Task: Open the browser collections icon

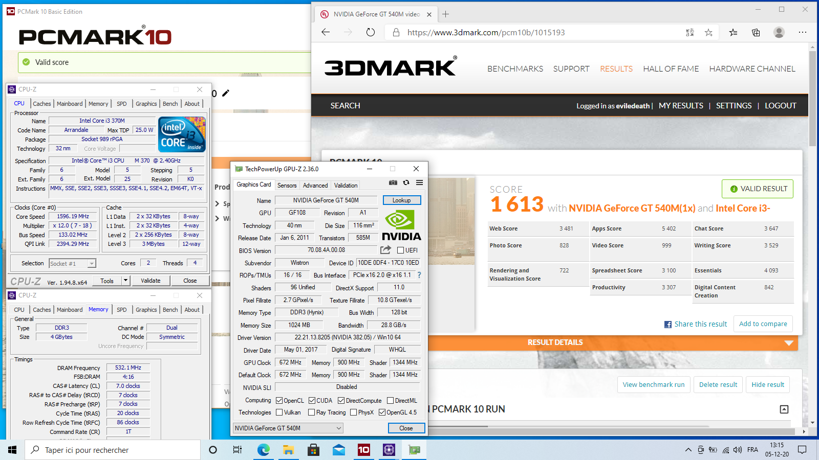Action: click(x=756, y=32)
